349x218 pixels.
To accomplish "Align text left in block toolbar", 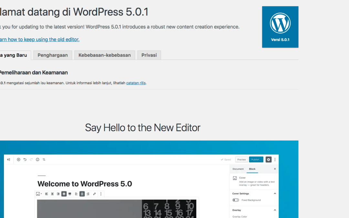I will click(76, 194).
